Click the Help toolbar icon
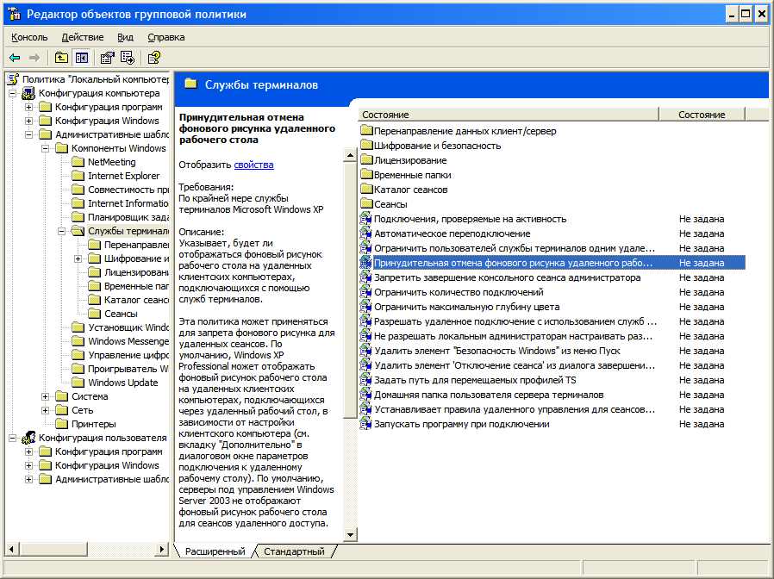774x579 pixels. click(153, 58)
